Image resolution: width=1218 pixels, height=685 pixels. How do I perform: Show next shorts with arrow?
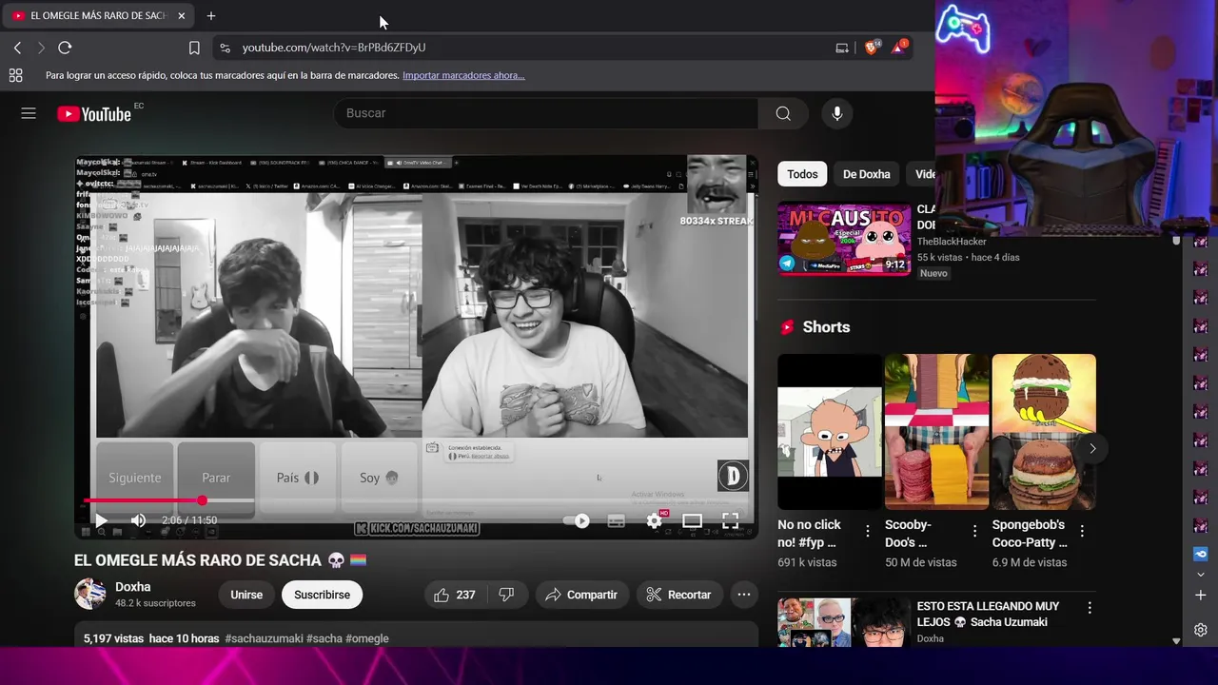[1092, 448]
